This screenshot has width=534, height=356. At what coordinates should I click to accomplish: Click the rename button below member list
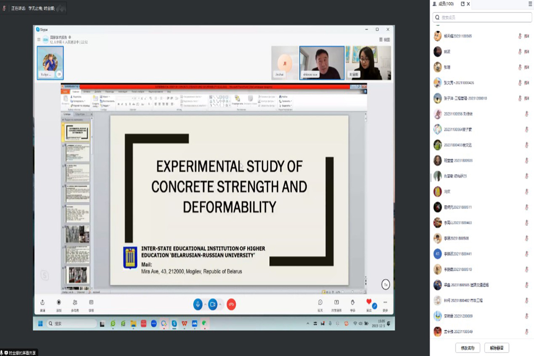[467, 348]
